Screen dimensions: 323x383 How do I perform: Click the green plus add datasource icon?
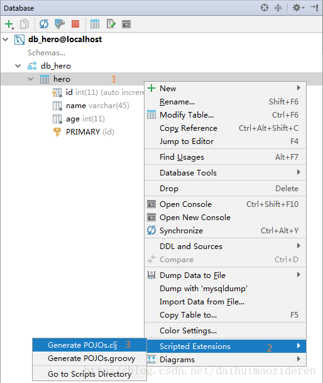click(x=9, y=24)
